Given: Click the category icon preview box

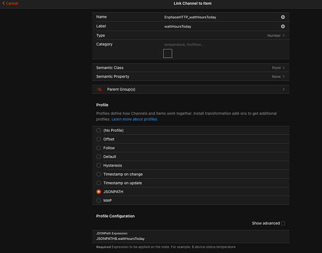Looking at the screenshot, I should click(x=168, y=53).
